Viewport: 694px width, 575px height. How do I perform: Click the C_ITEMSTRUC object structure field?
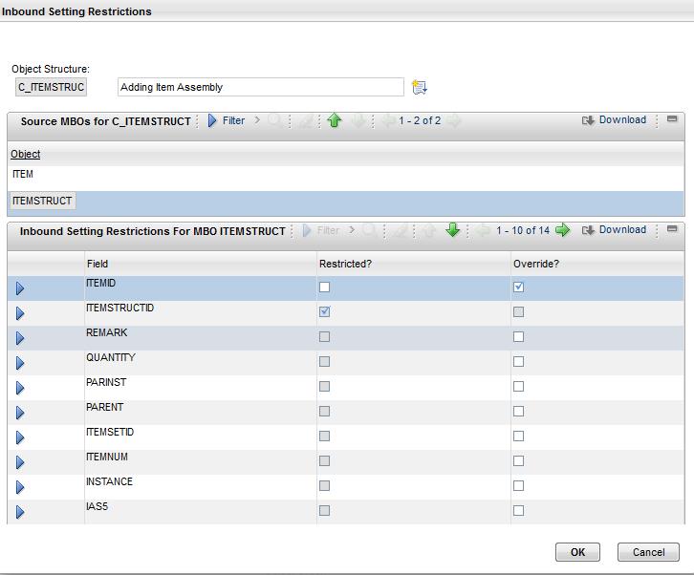click(51, 87)
